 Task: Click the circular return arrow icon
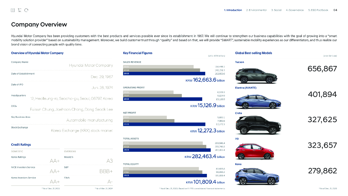(27, 10)
